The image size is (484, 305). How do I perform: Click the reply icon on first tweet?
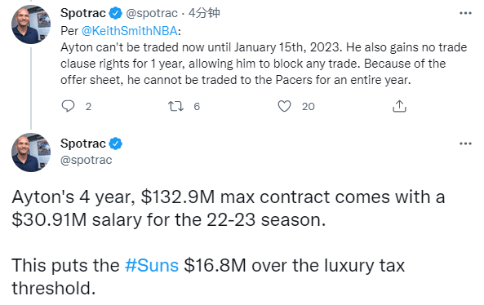pyautogui.click(x=68, y=106)
